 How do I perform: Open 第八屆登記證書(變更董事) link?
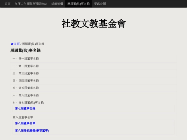[32, 131]
